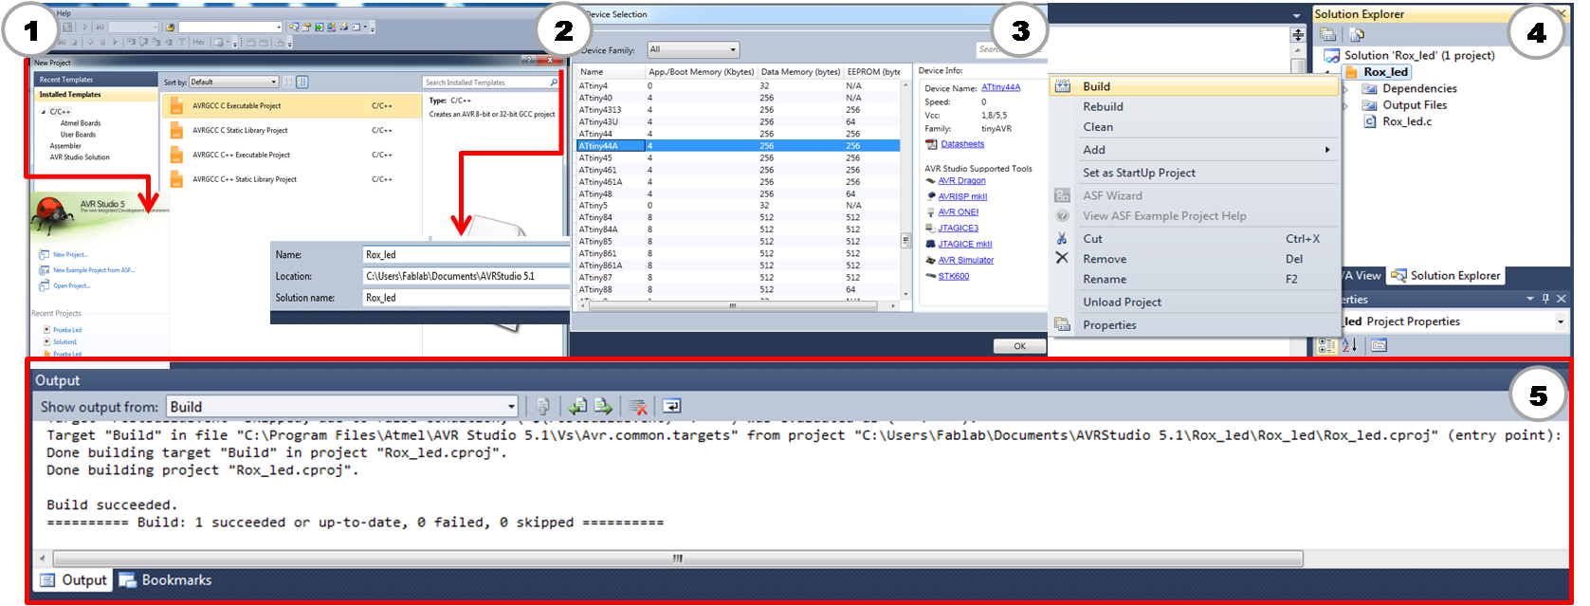Open Show output from Build dropdown
Screen dimensions: 1590x606
pyautogui.click(x=342, y=407)
